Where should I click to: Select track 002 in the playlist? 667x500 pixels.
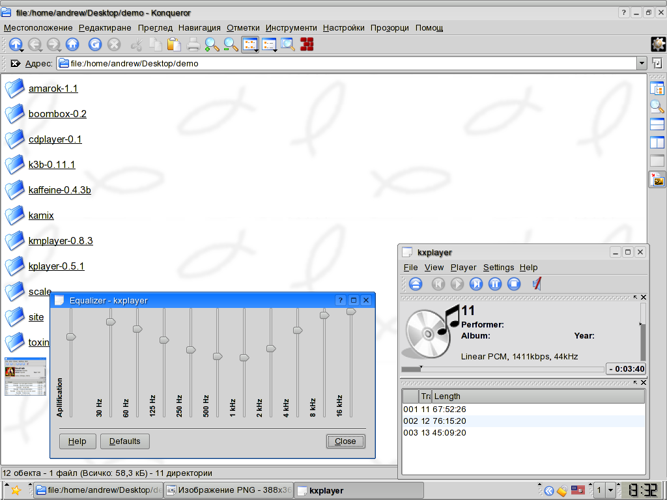(x=456, y=421)
